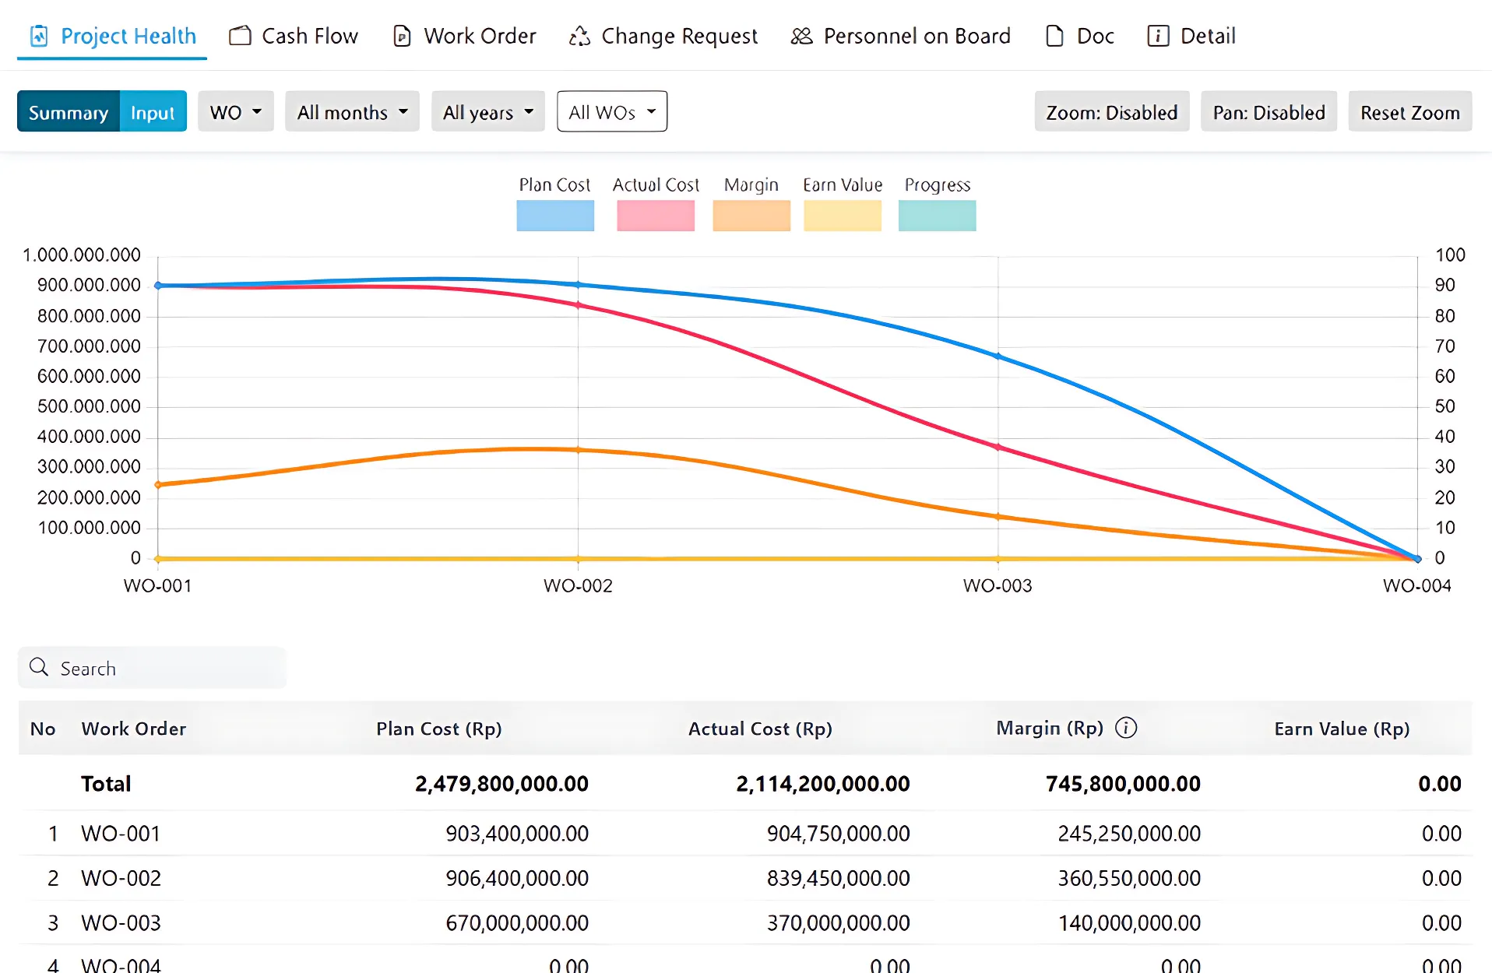Viewport: 1492px width, 973px height.
Task: Click into the Search field
Action: [x=164, y=668]
